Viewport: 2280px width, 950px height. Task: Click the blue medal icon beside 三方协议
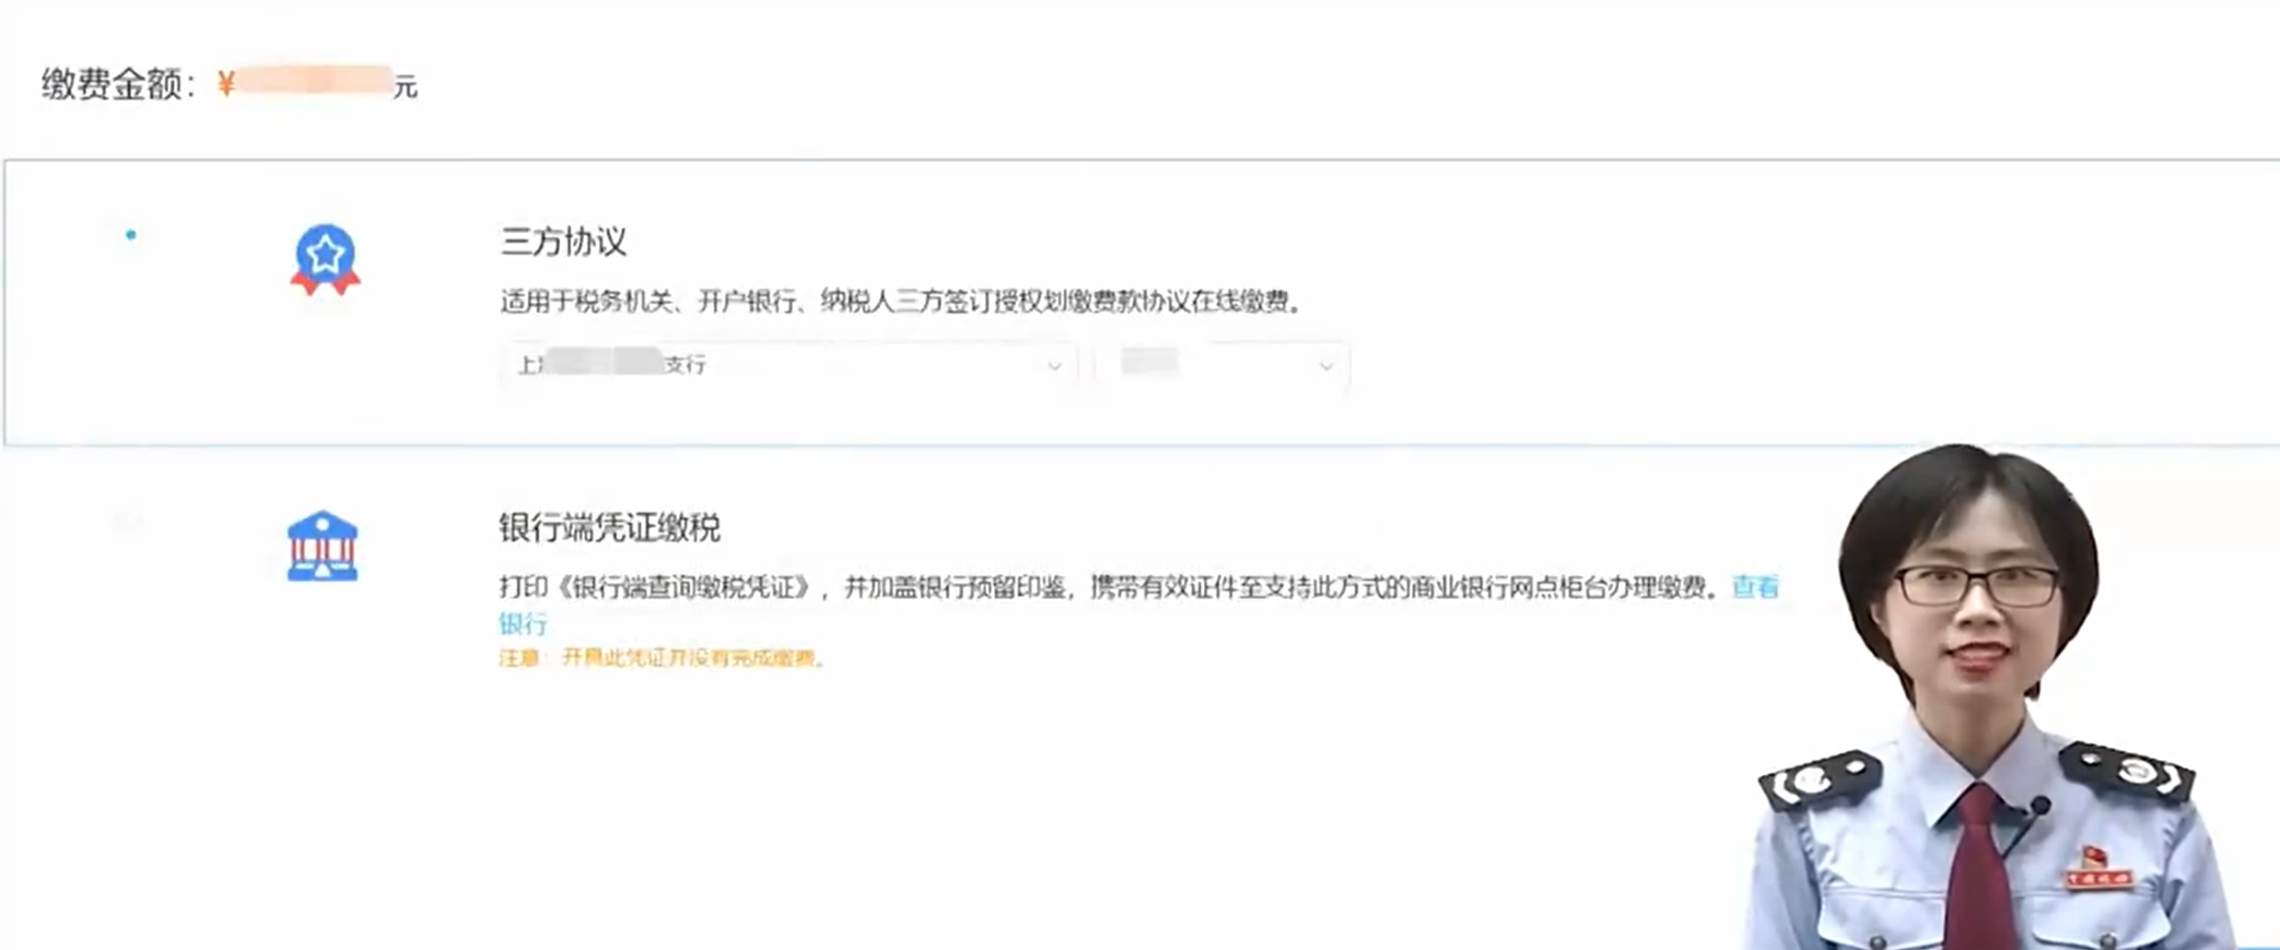click(x=325, y=259)
